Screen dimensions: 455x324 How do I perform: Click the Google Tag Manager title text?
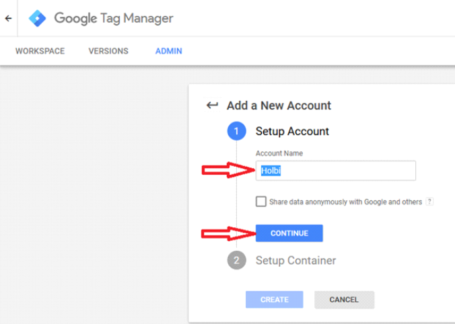(x=114, y=19)
